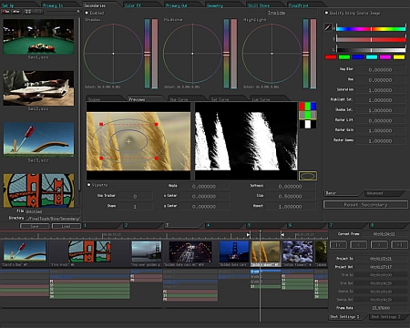The width and height of the screenshot is (410, 328).
Task: Toggle Qualify Using Source Image
Action: pyautogui.click(x=326, y=13)
